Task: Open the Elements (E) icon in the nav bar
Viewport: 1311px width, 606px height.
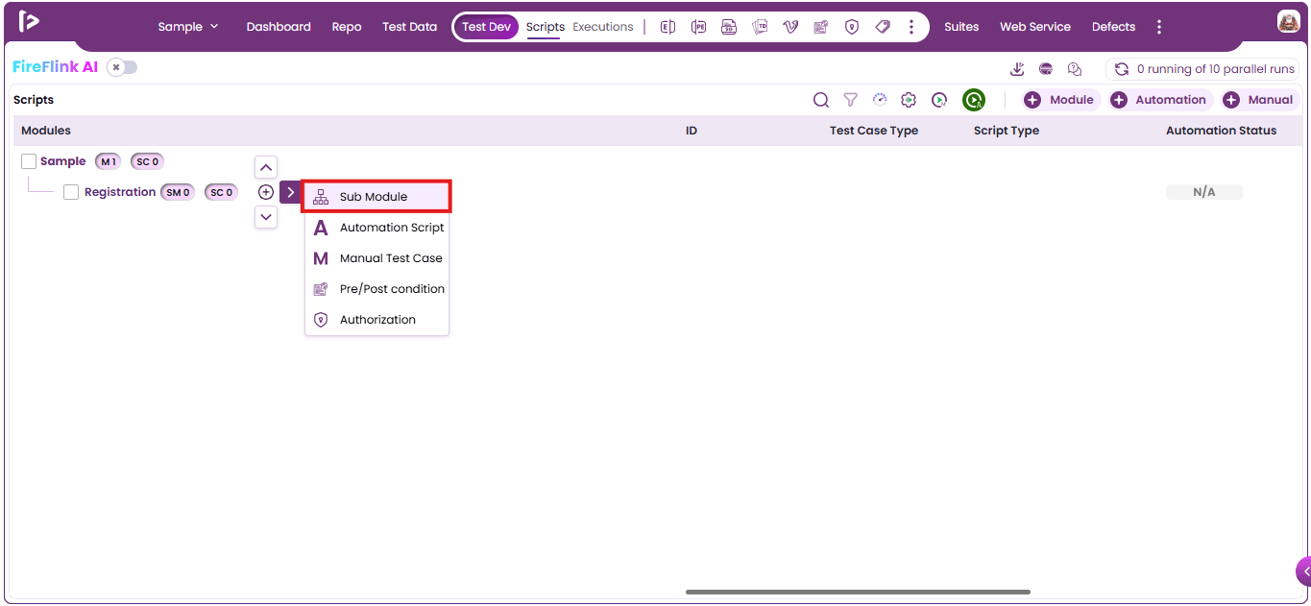Action: point(668,27)
